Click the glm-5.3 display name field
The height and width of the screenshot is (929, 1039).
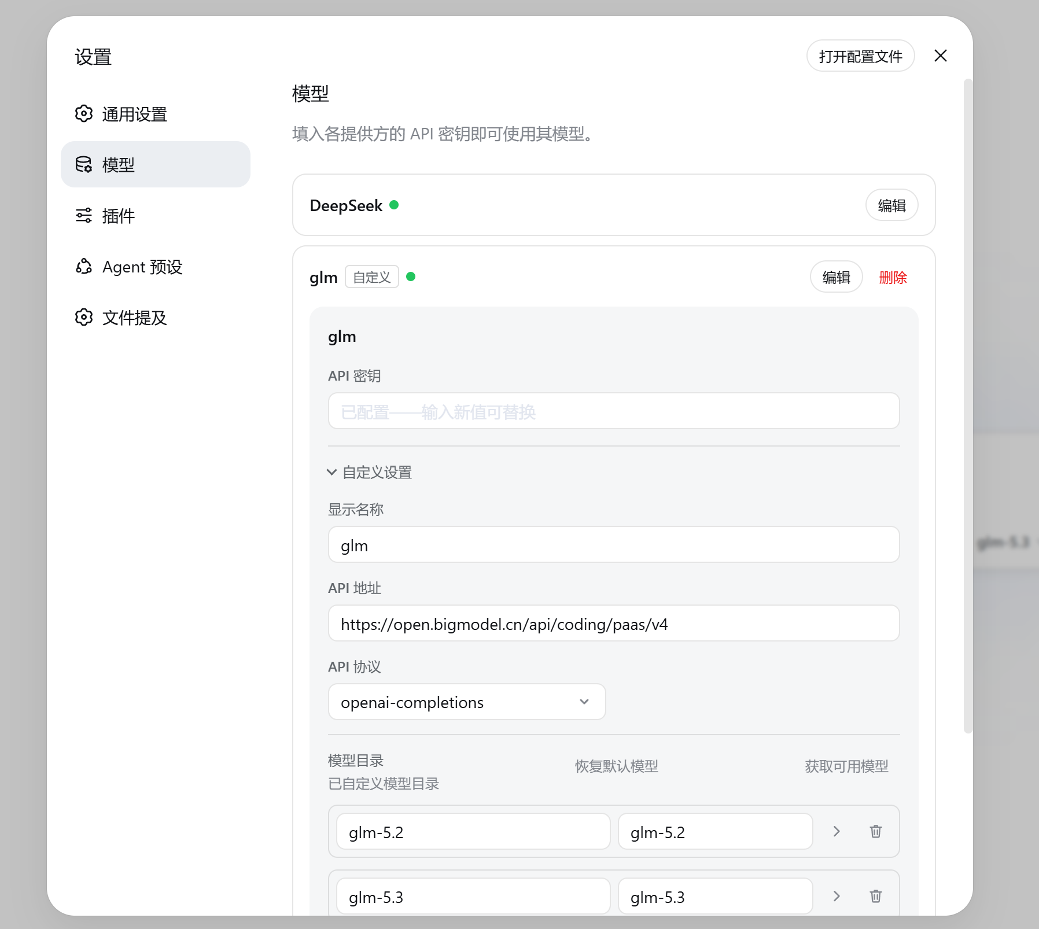click(x=716, y=897)
